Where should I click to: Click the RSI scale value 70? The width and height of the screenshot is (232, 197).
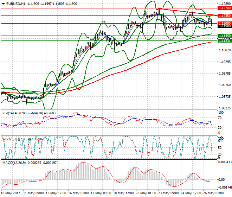tap(220, 118)
